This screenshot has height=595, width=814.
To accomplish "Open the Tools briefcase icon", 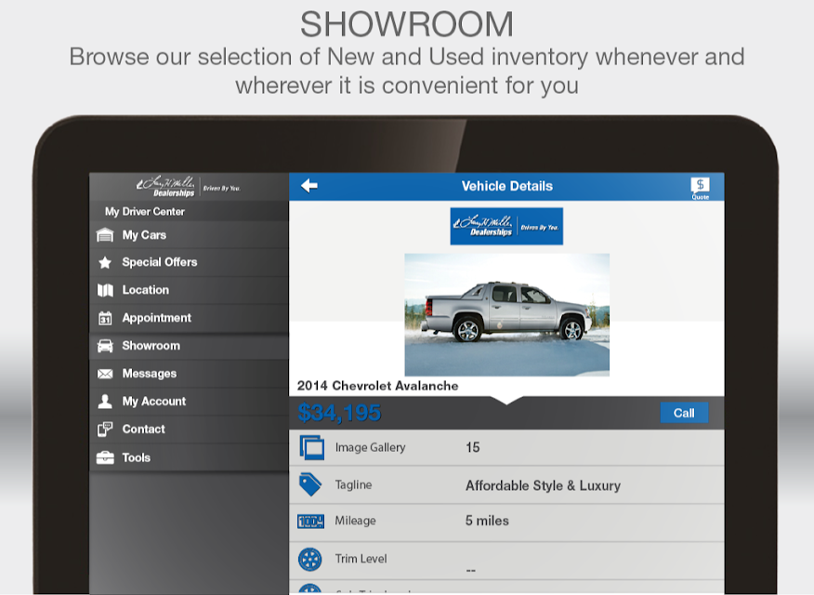I will click(x=105, y=457).
